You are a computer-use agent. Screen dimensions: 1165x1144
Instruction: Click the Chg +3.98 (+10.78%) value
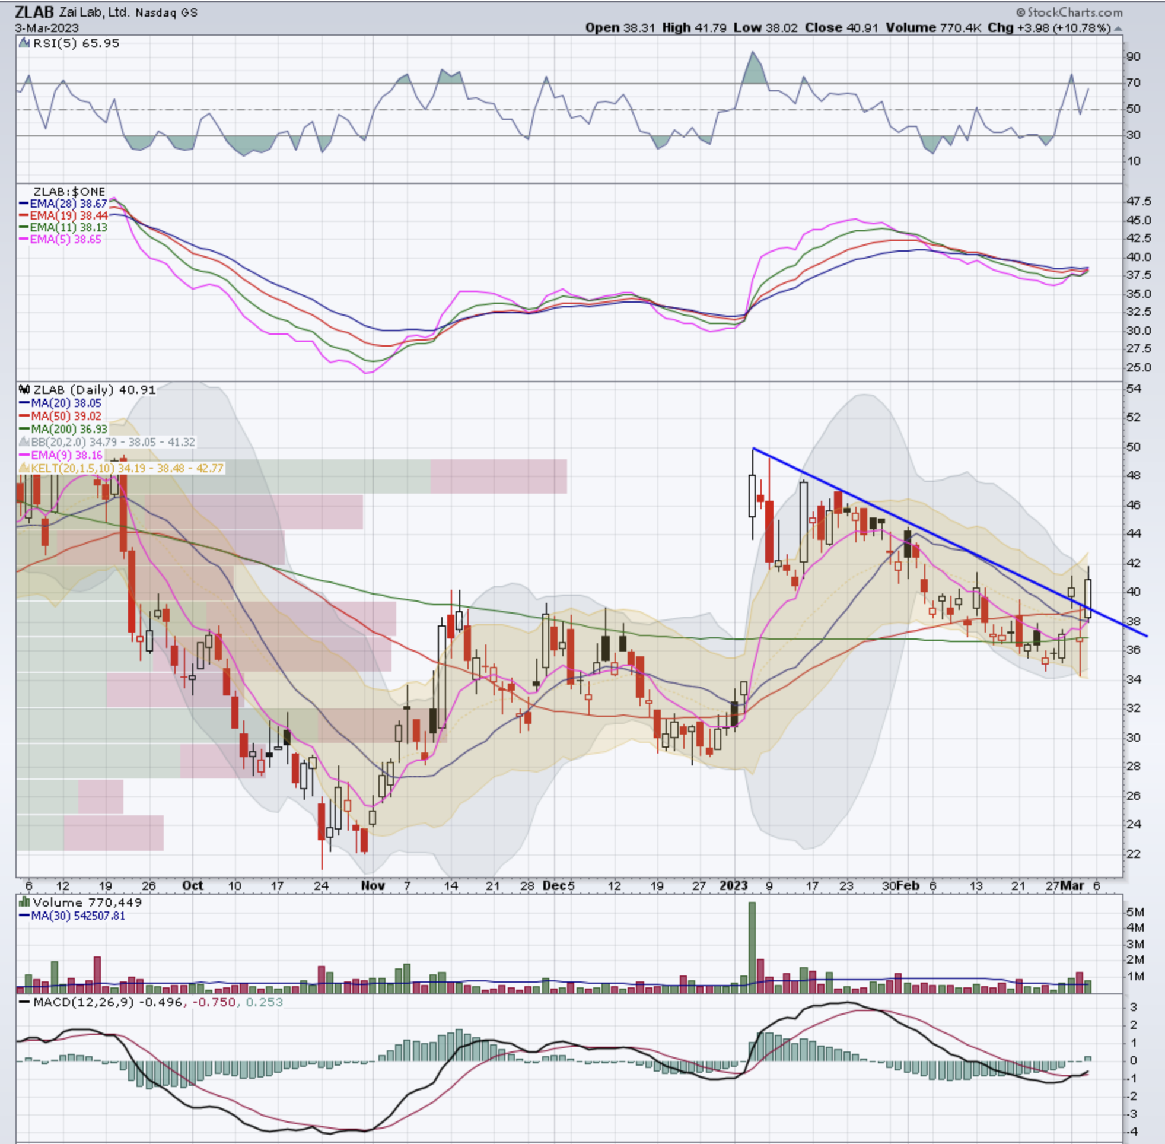1050,28
